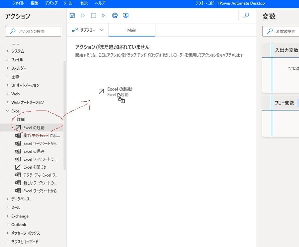Save the flow with the save icon

point(72,15)
